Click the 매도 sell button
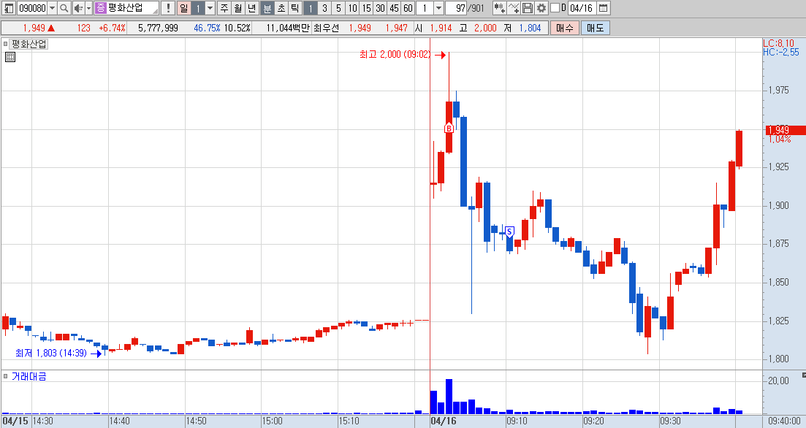 click(596, 28)
